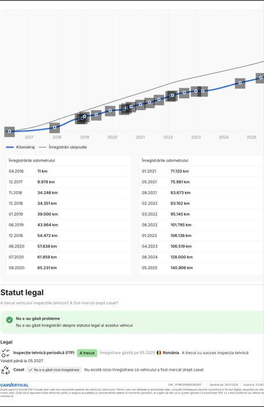Select the 2018 data point on chart
The width and height of the screenshot is (264, 407).
pos(55,128)
